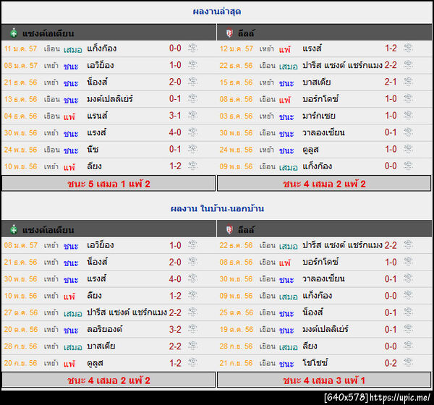The image size is (434, 405).
Task: Open the match icon for 12 ม.ค. 57 แรงส์ 1-2
Action: point(408,48)
